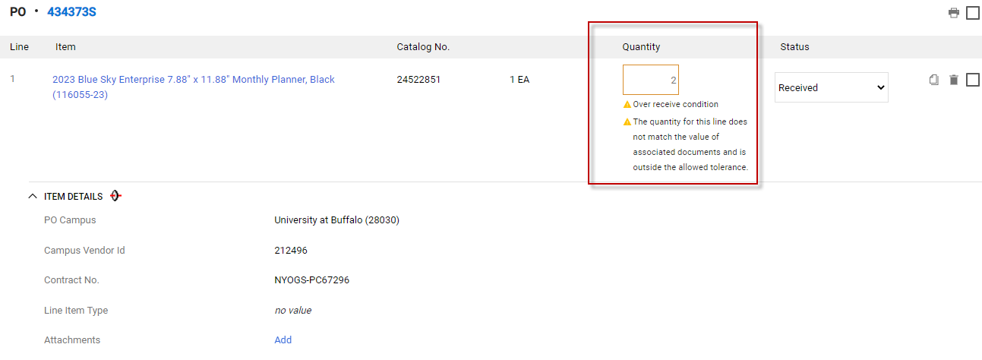Click the Quantity column header
This screenshot has width=982, height=360.
pyautogui.click(x=641, y=47)
